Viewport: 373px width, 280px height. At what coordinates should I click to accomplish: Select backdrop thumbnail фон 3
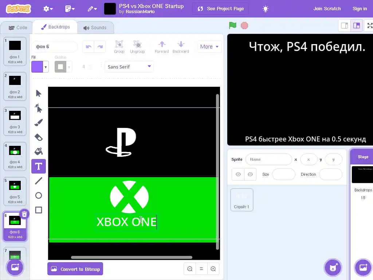click(x=15, y=121)
